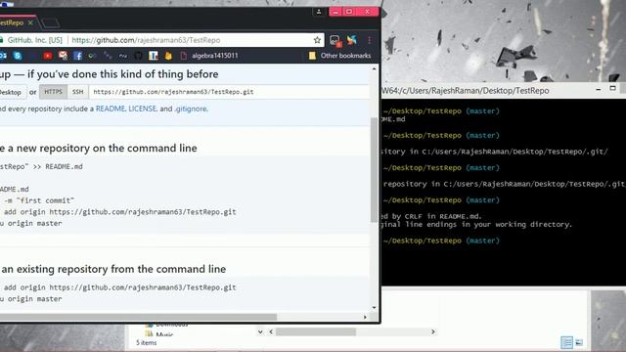Open the algebra1415011 bookmark
This screenshot has width=626, height=352.
click(210, 56)
